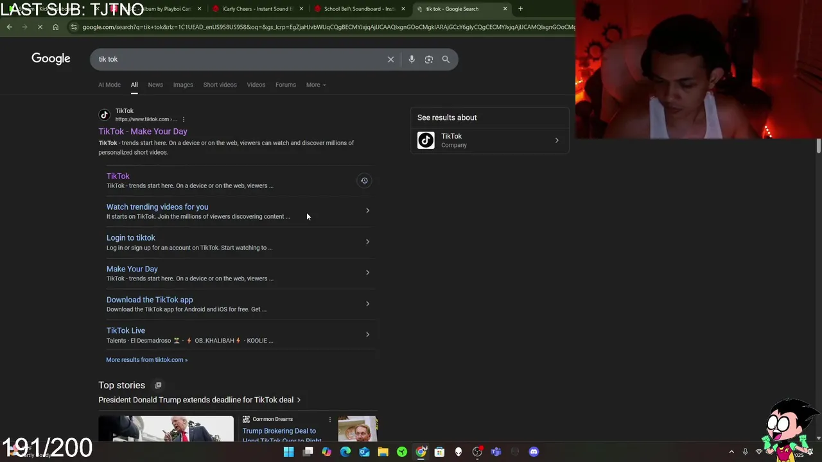Open Trump Brokering Deal story
Viewport: 822px width, 462px height.
click(282, 435)
